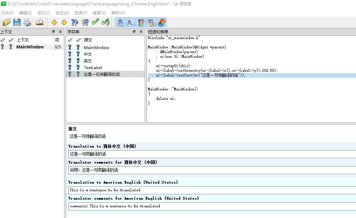Viewport: 356px width, 218px height.
Task: Toggle first status mark of 英文 row
Action: click(70, 61)
